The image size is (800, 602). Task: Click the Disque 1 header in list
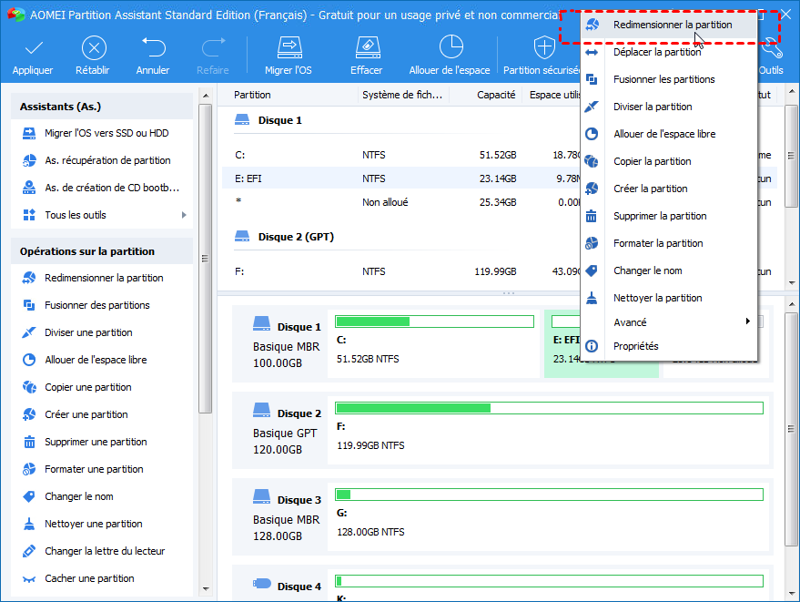(x=268, y=120)
